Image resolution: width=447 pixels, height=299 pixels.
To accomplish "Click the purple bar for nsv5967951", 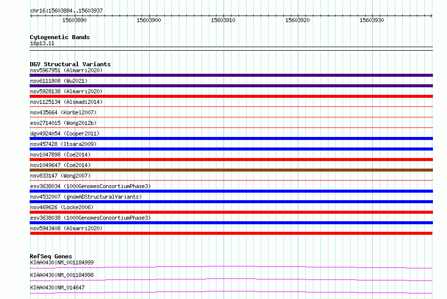I will (231, 75).
